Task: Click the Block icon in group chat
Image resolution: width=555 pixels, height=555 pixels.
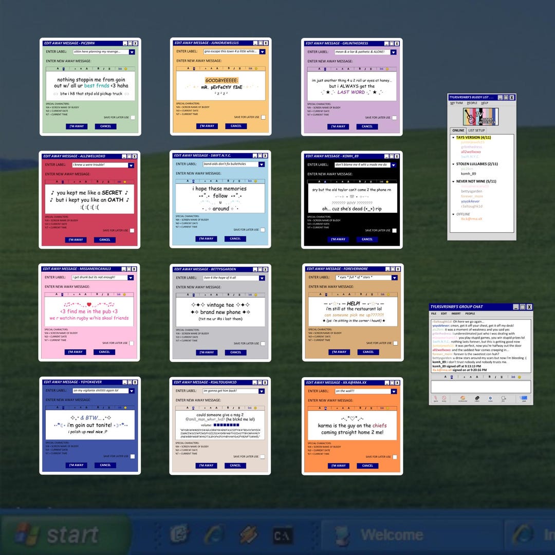Action: tap(444, 399)
